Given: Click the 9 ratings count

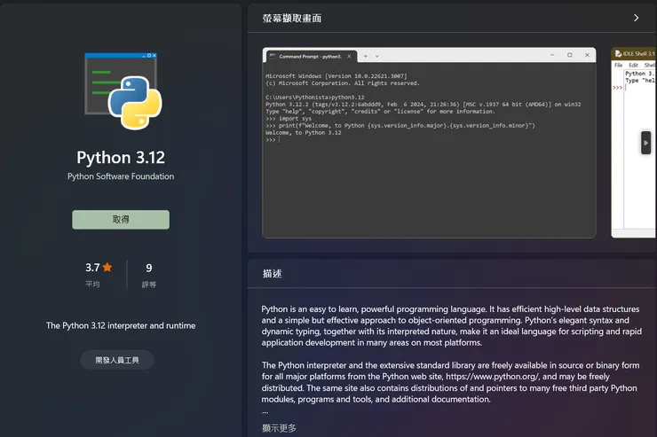Looking at the screenshot, I should [149, 268].
